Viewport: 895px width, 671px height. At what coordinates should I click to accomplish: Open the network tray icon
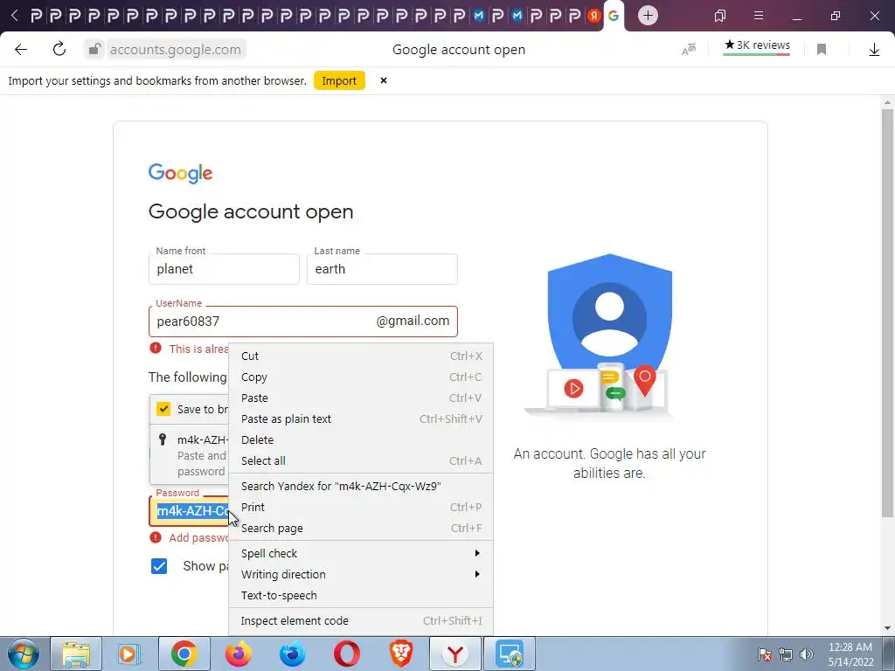786,654
